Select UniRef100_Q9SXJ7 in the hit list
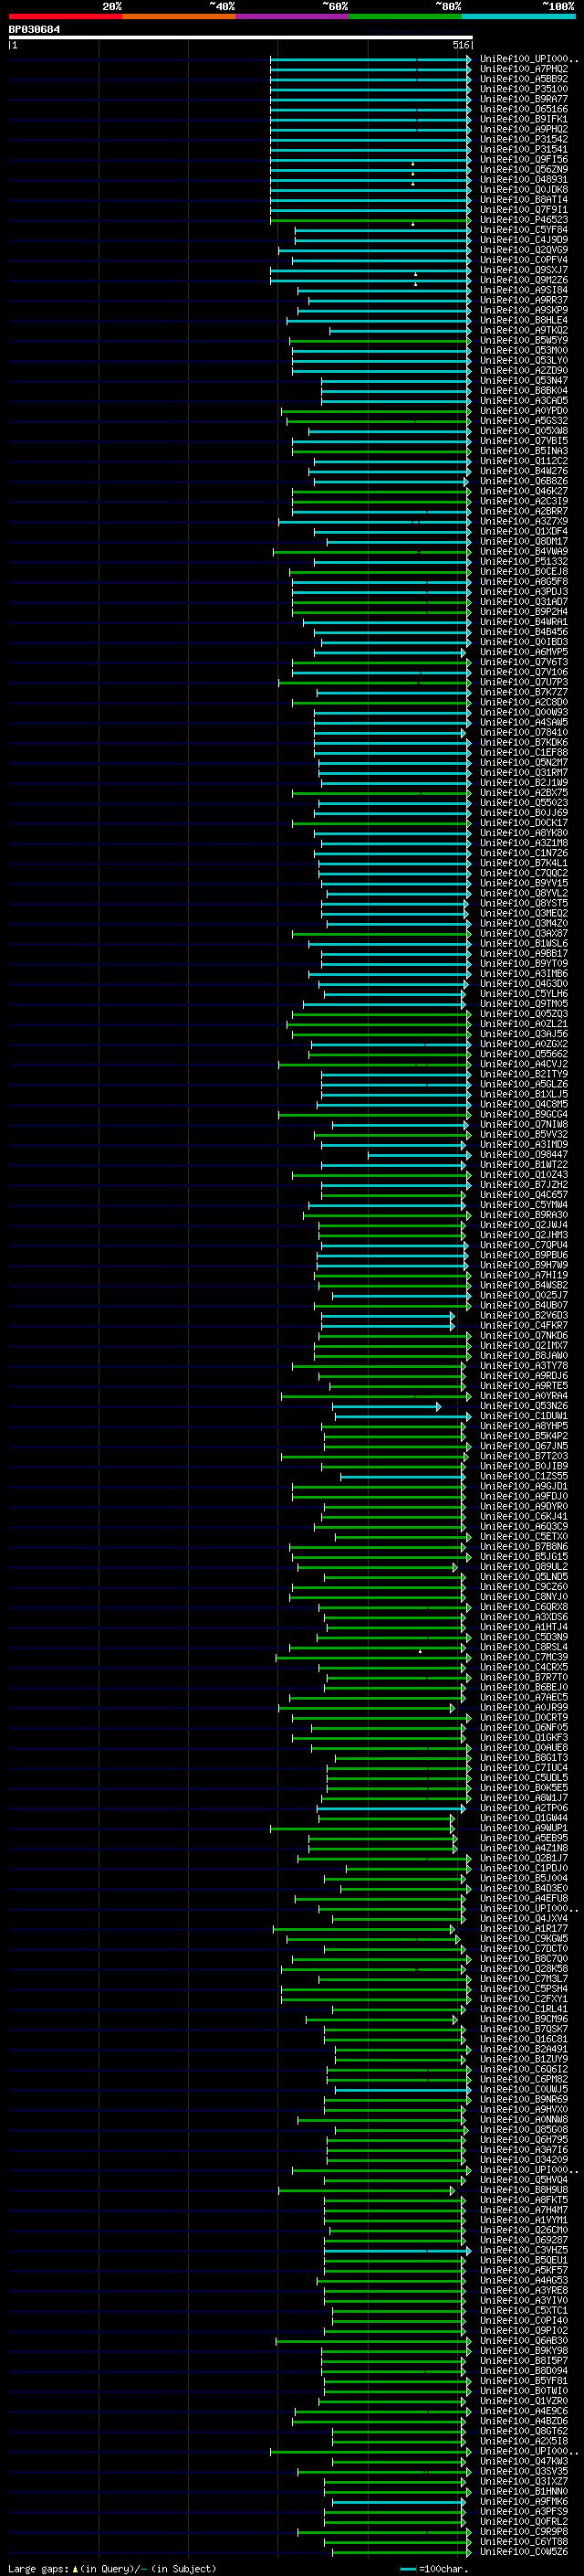The height and width of the screenshot is (2576, 584). [x=524, y=271]
